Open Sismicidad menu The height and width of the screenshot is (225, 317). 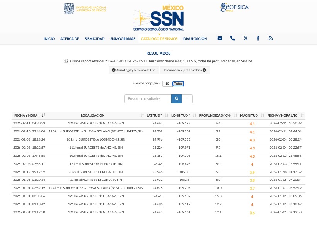tap(95, 39)
